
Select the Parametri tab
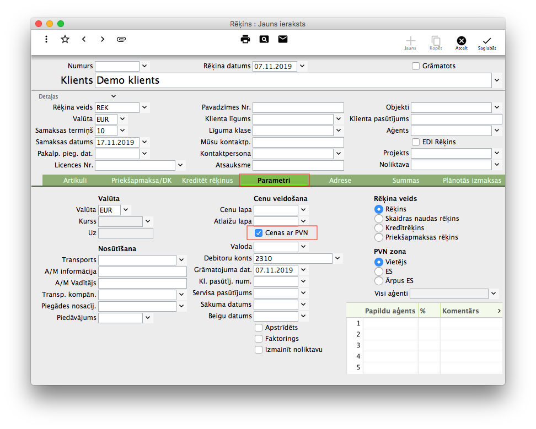[274, 180]
